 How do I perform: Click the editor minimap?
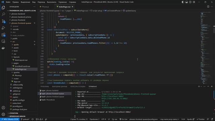[206, 48]
